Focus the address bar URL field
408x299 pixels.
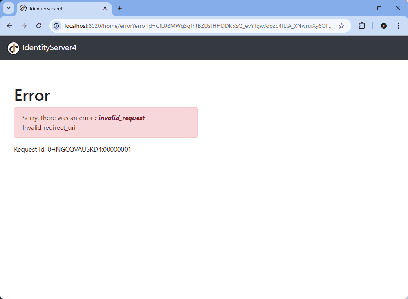[x=198, y=26]
